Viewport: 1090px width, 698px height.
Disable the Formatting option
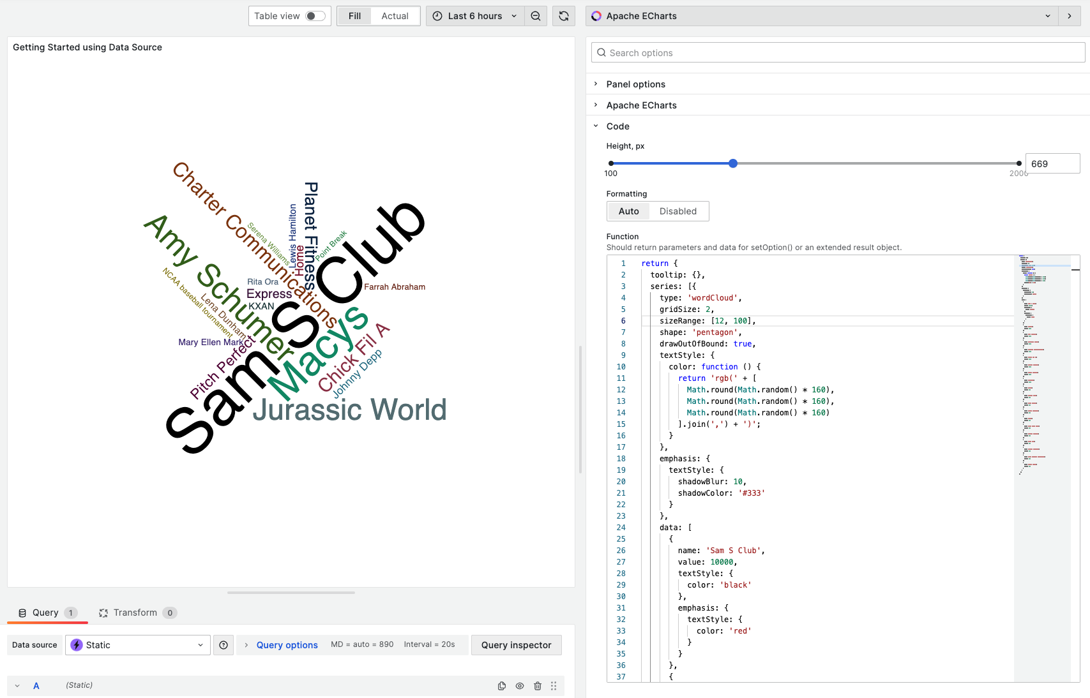point(678,211)
